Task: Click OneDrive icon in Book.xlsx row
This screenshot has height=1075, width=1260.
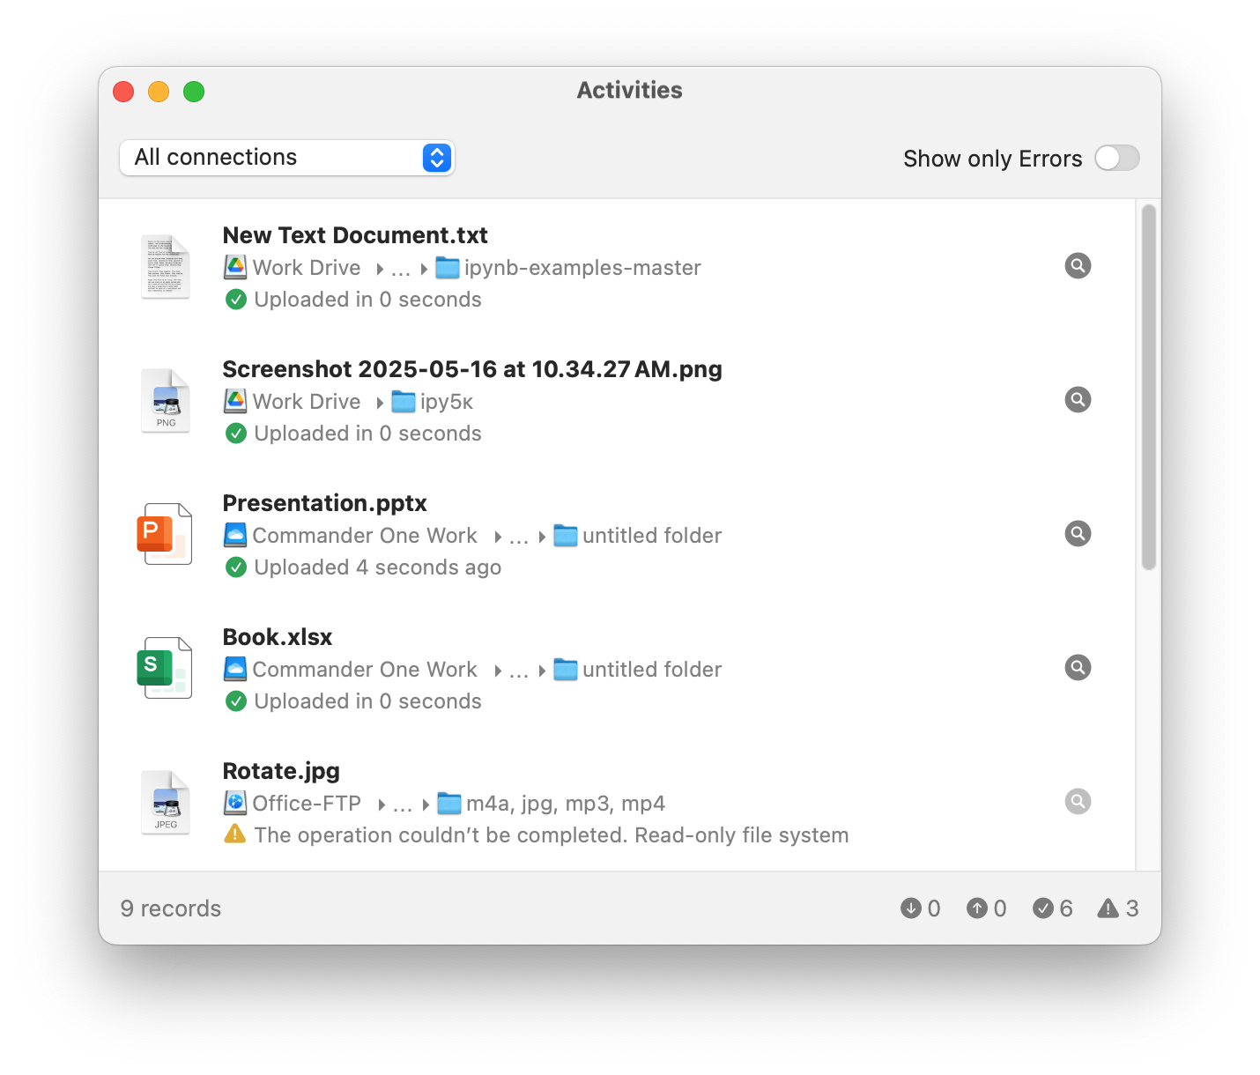Action: coord(235,669)
